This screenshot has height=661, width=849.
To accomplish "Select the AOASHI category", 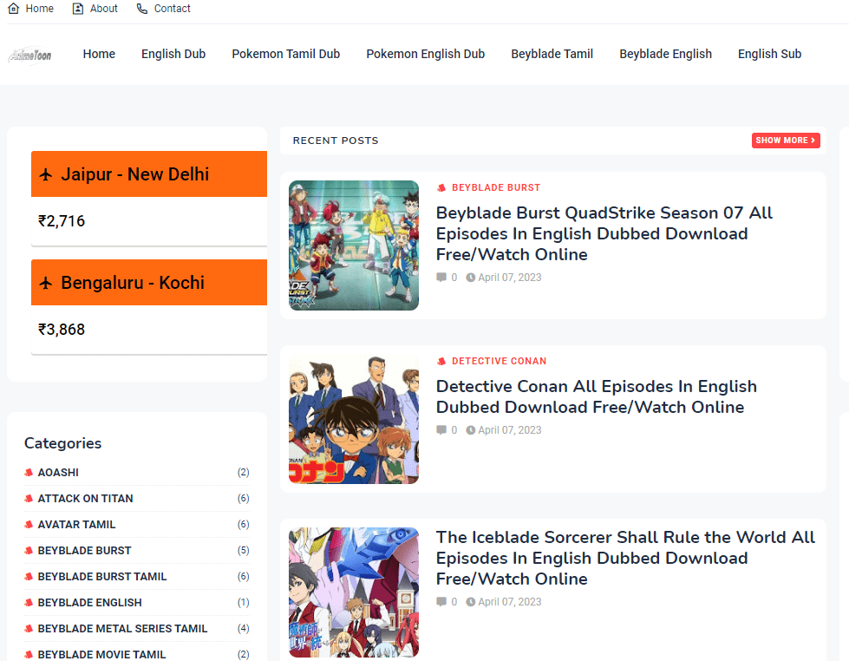I will [58, 473].
